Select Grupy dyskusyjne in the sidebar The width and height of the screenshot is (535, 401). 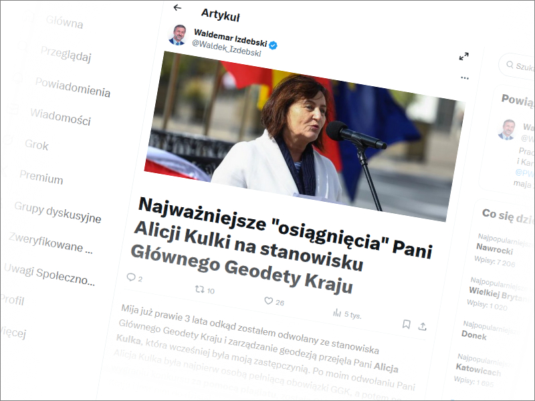point(58,213)
